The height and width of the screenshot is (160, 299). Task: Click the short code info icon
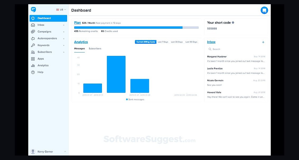233,23
